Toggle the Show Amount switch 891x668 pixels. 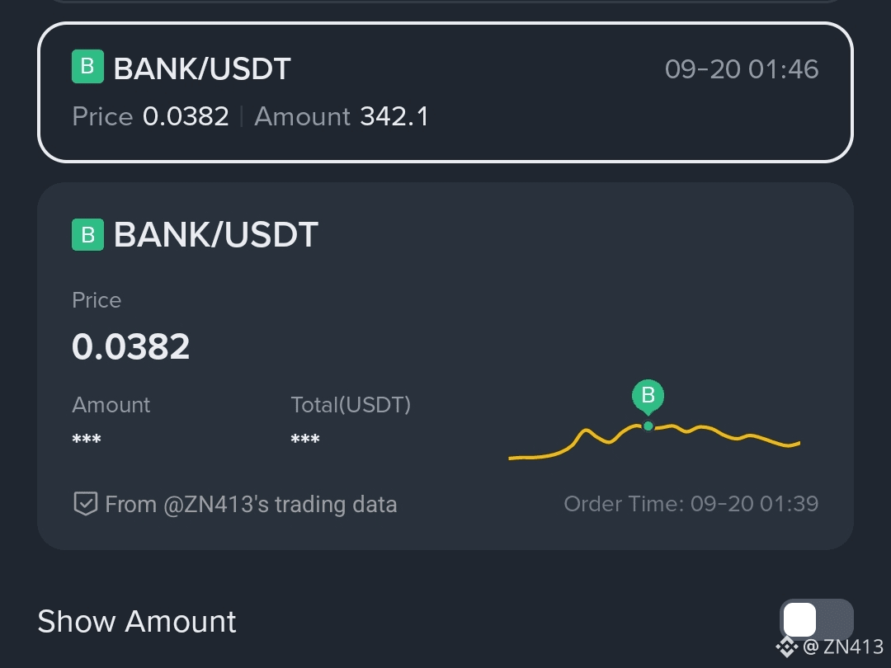click(816, 619)
